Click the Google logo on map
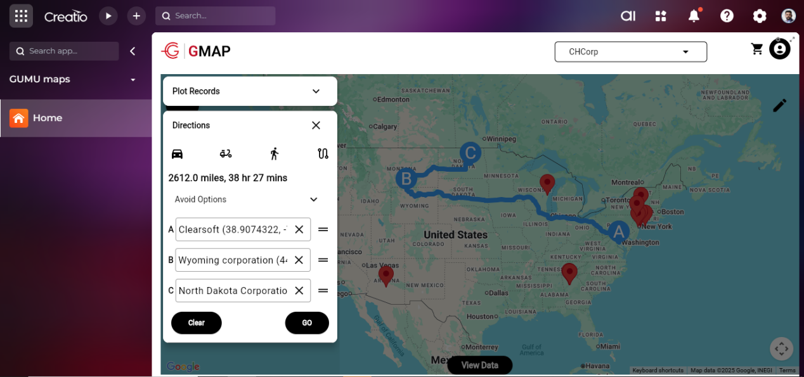This screenshot has height=377, width=804. coord(183,367)
